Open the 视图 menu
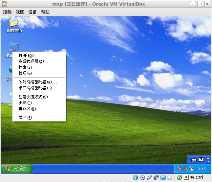Viewport: 212px width, 182px height. [20, 12]
